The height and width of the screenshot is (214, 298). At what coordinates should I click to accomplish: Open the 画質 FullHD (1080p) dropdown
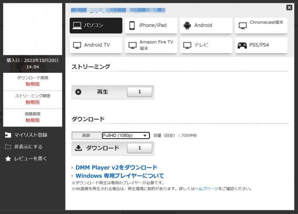[x=126, y=135]
